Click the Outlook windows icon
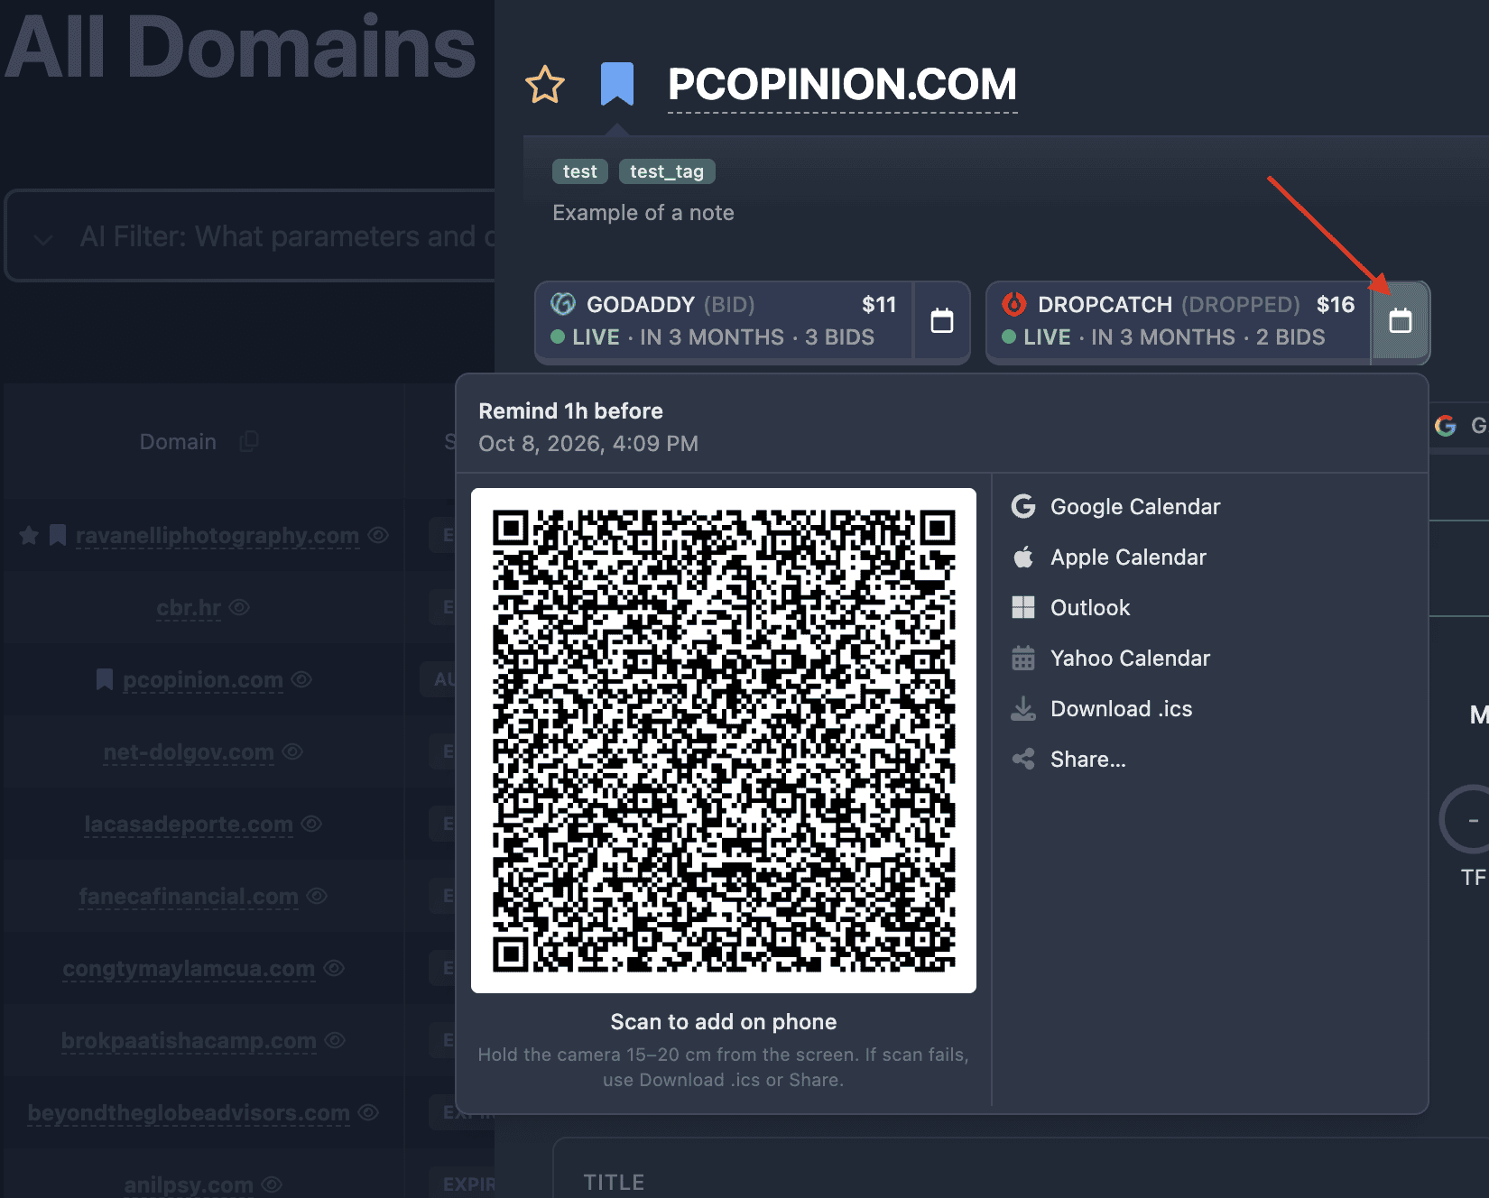 [1023, 607]
